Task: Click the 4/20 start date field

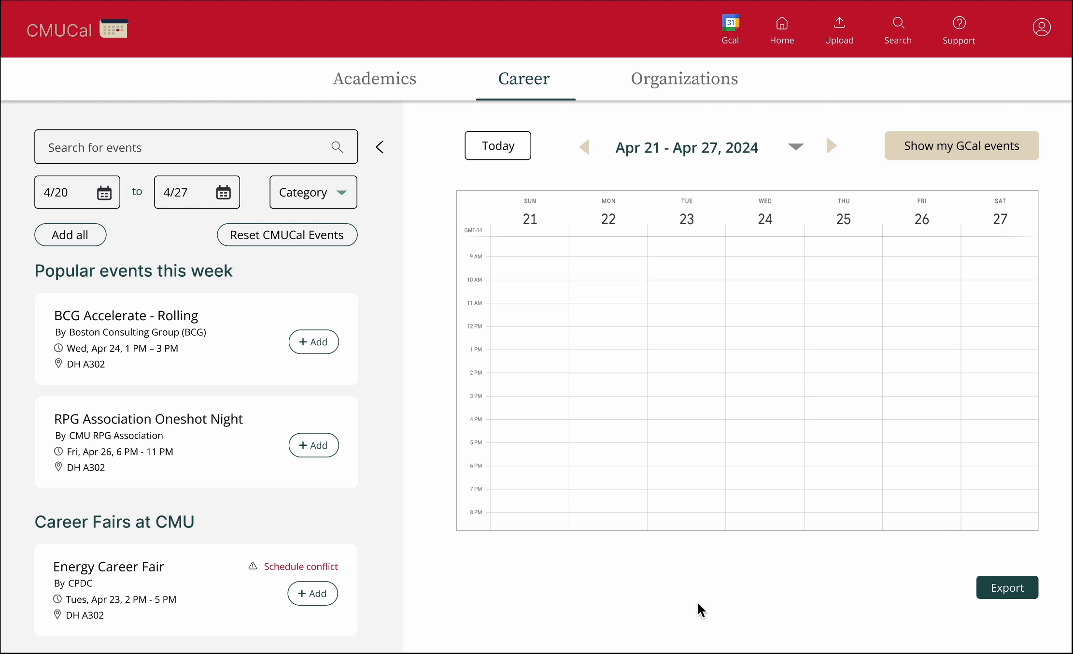Action: click(x=77, y=192)
